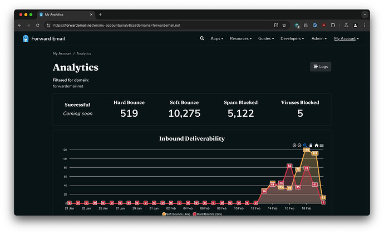
Task: Click the teal extension icon with badge
Action: [297, 26]
